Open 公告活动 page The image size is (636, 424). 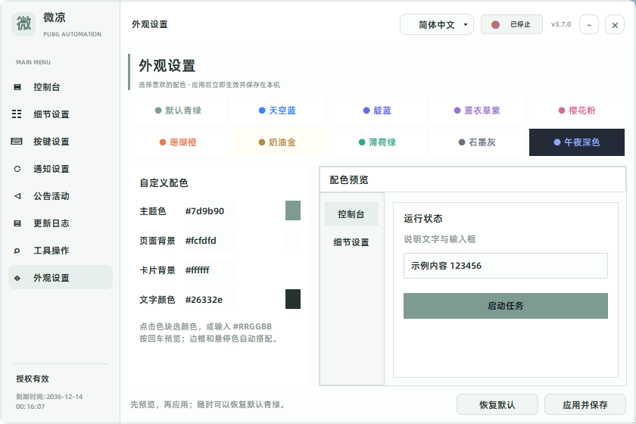61,195
